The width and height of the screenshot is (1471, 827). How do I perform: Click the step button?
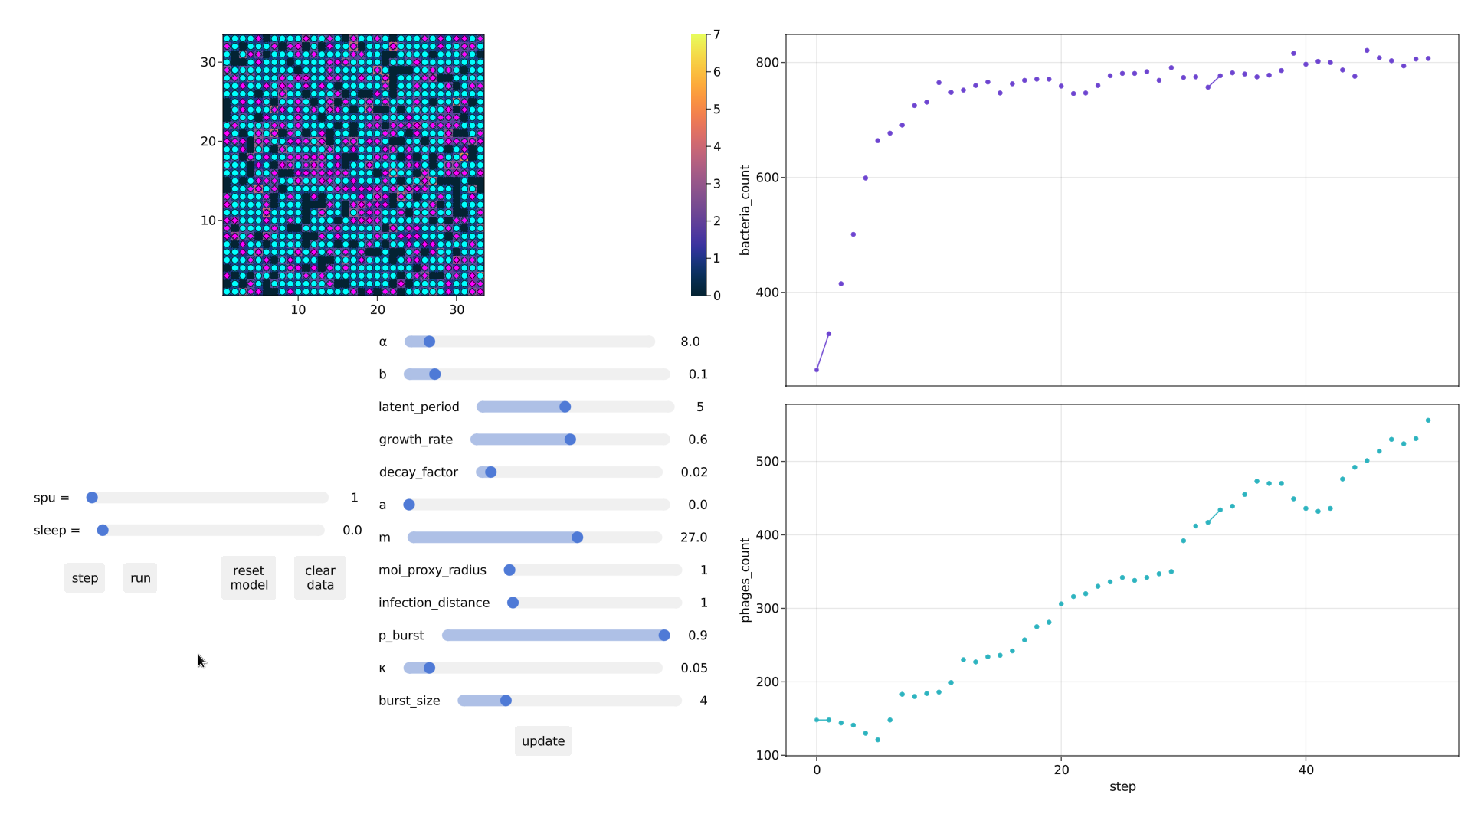(x=84, y=578)
